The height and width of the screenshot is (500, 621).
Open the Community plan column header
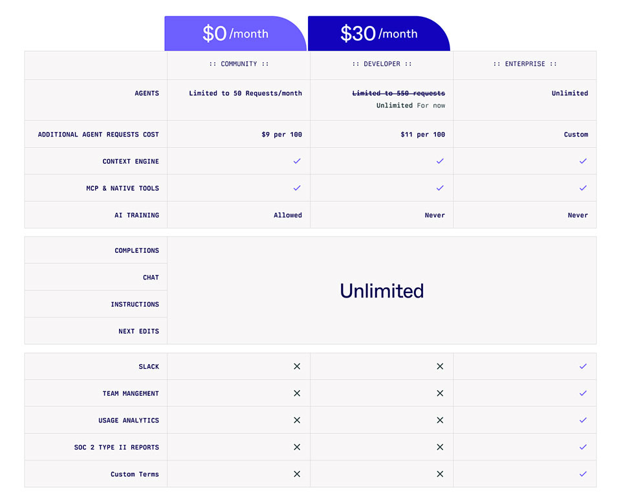(x=238, y=64)
